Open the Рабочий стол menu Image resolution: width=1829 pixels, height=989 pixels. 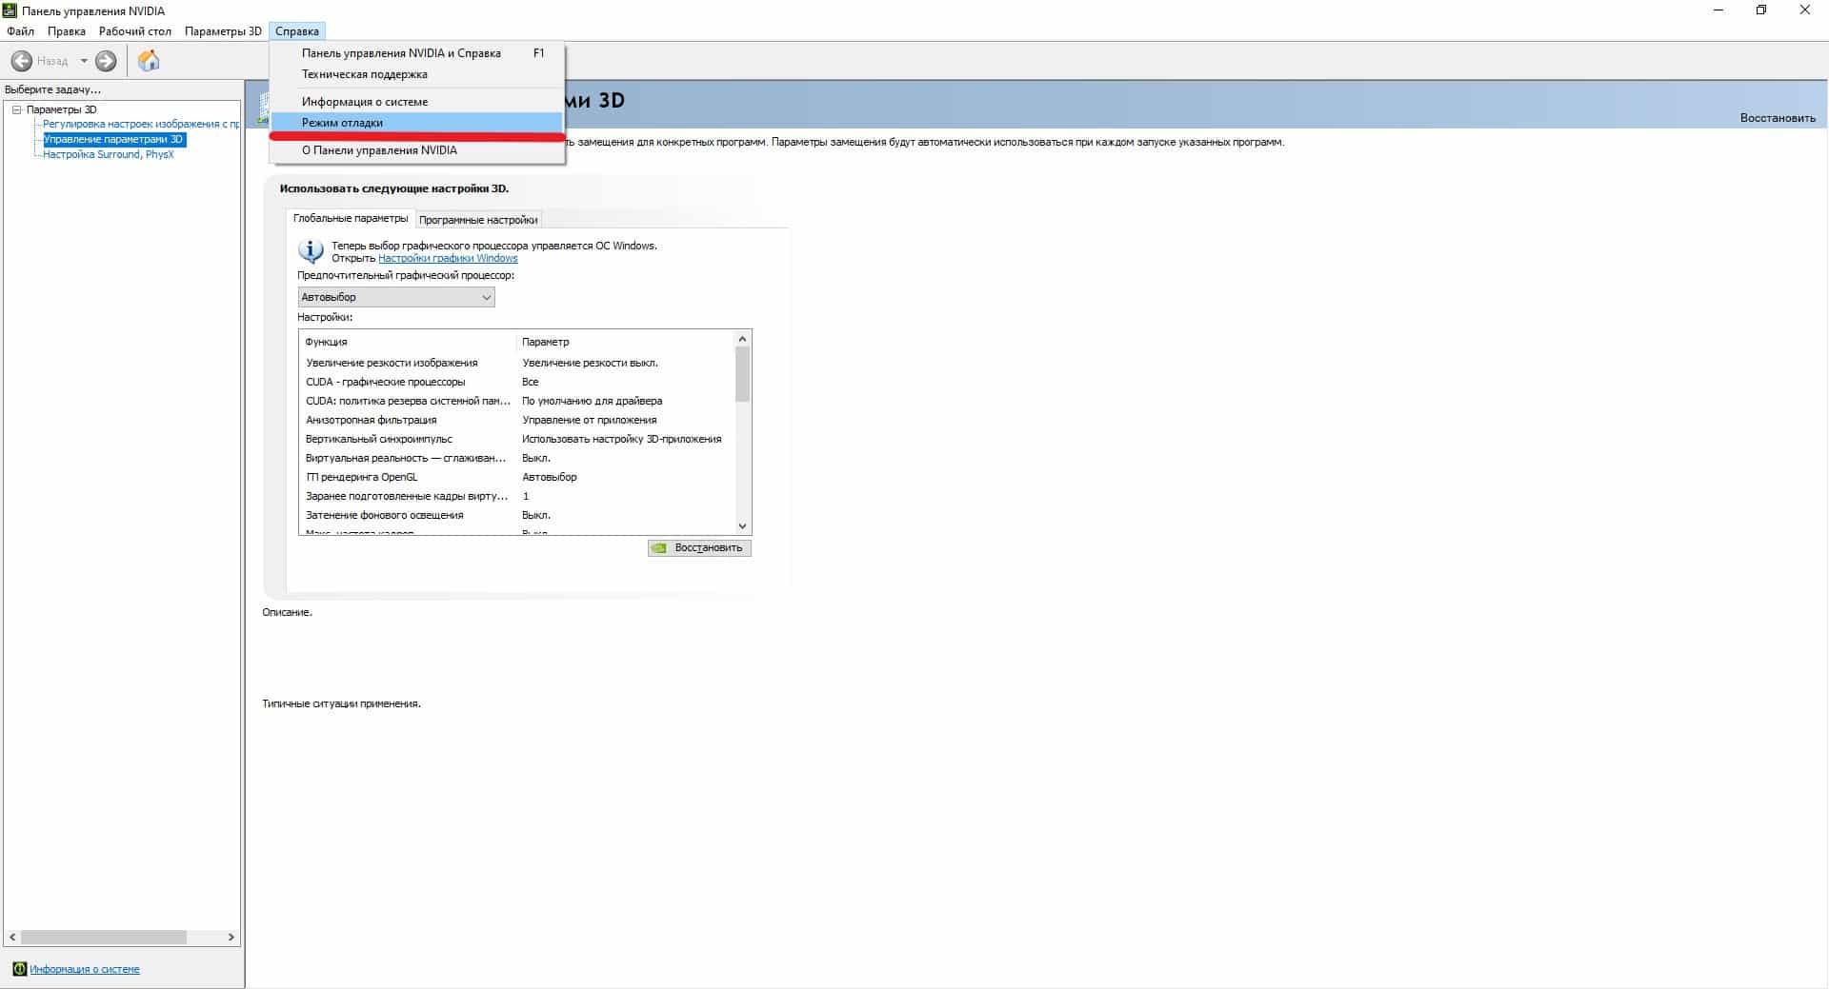coord(135,31)
